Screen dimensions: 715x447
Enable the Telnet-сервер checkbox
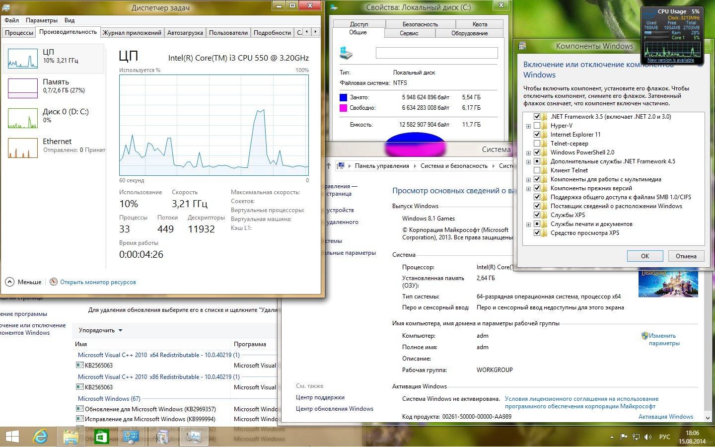tap(537, 144)
